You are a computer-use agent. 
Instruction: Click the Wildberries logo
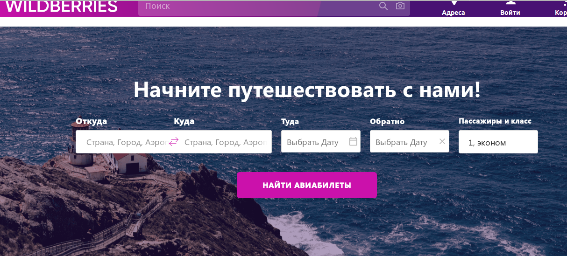(x=61, y=7)
